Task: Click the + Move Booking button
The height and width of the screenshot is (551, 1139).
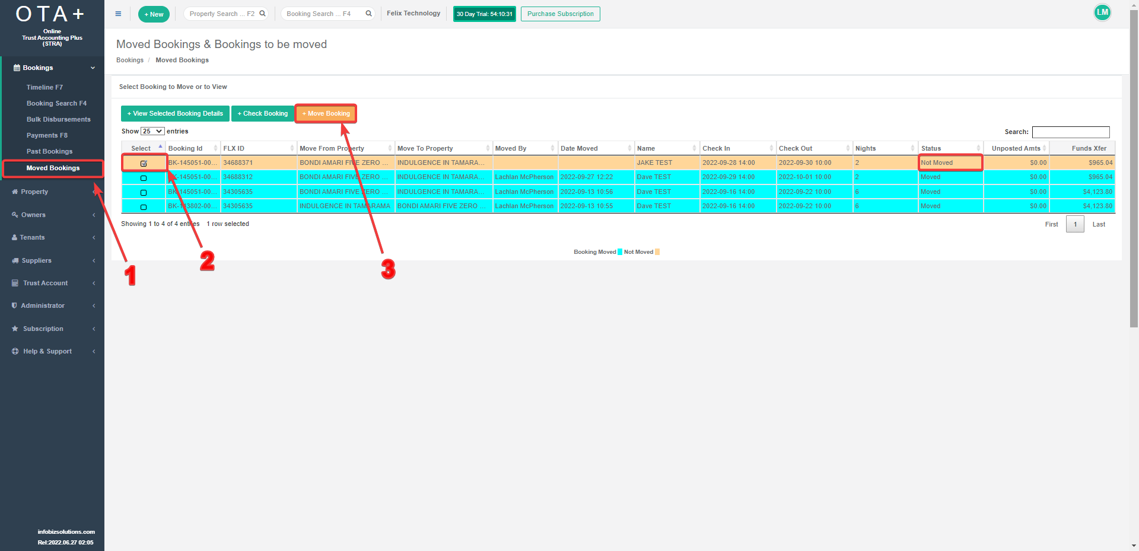Action: (326, 113)
